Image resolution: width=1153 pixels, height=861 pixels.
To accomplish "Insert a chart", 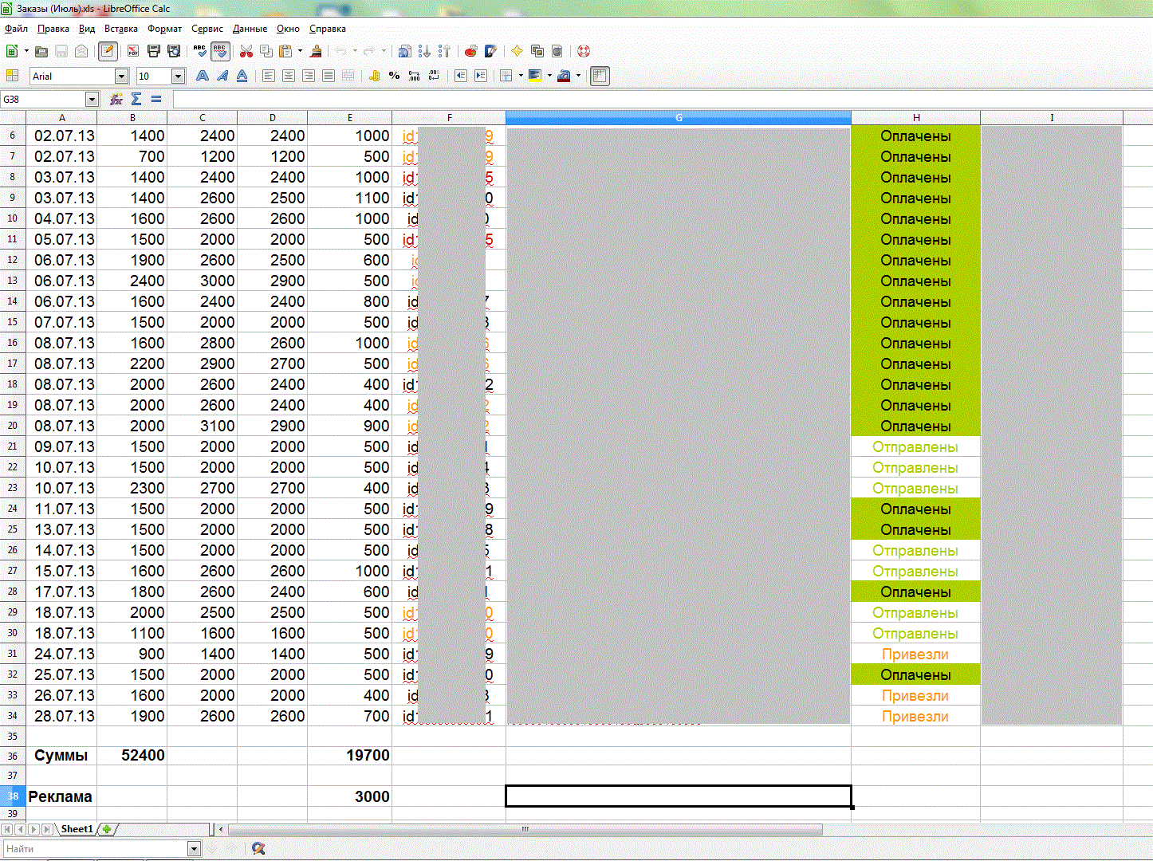I will [470, 51].
